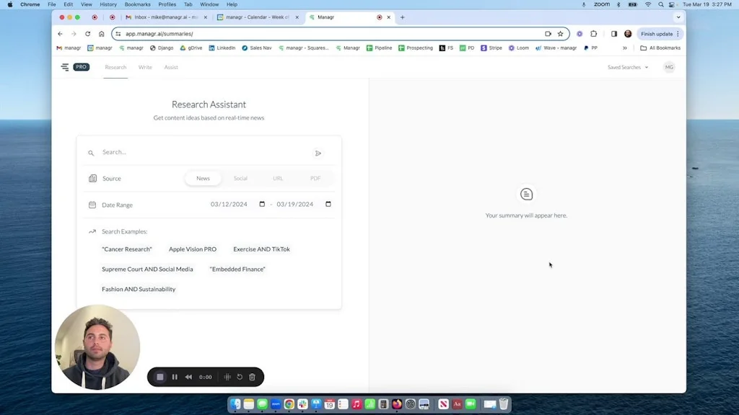Select the send search arrow icon
The width and height of the screenshot is (739, 415).
318,152
